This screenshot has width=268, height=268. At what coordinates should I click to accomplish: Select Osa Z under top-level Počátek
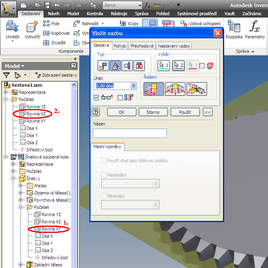click(x=29, y=143)
